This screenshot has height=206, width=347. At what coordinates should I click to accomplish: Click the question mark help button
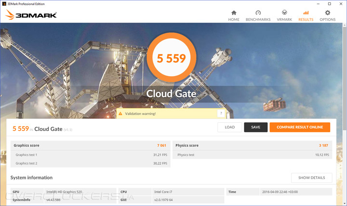click(x=221, y=114)
